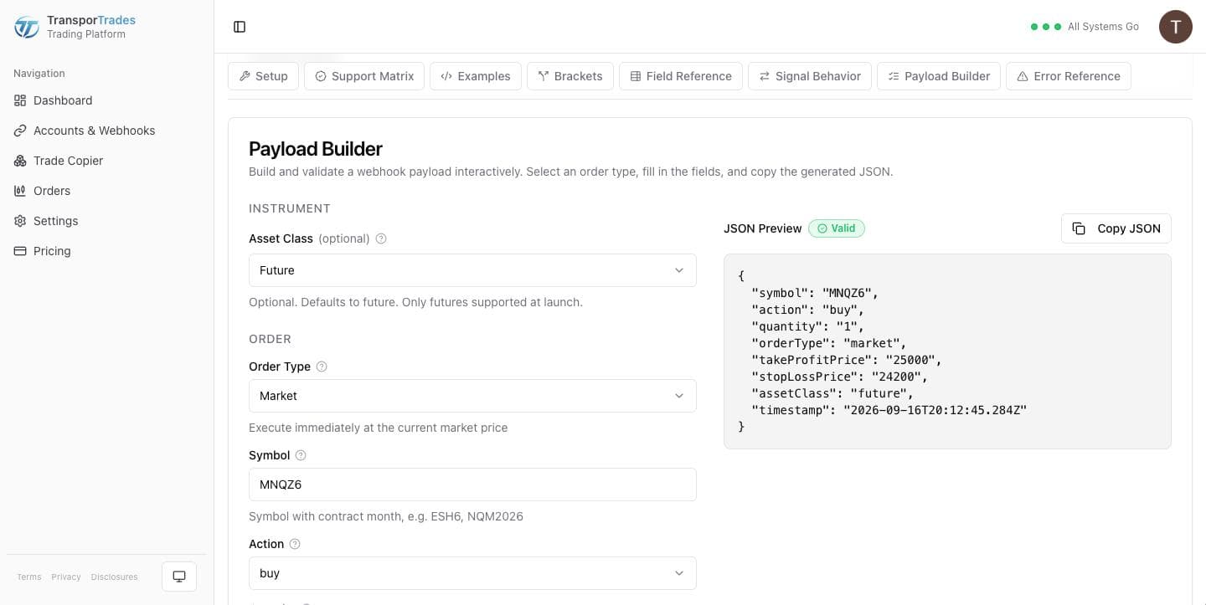Screen dimensions: 1206x605
Task: Open the Terms link
Action: [29, 577]
